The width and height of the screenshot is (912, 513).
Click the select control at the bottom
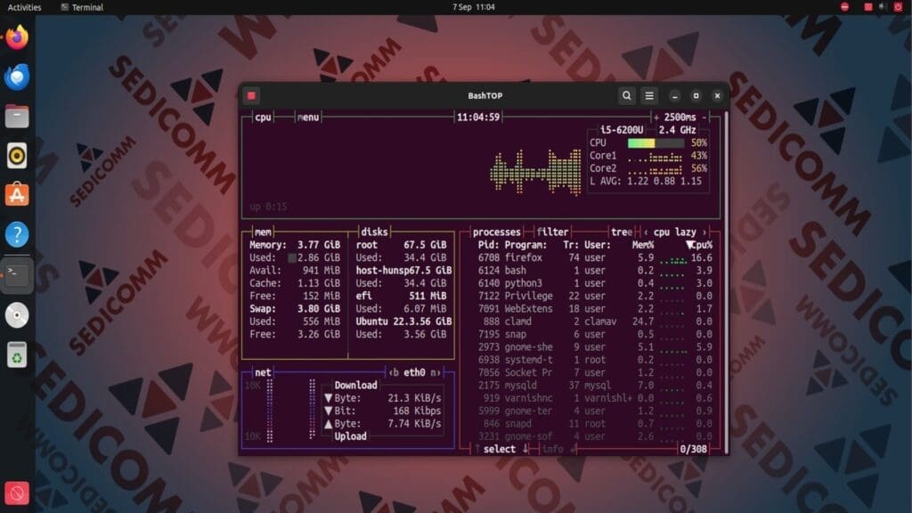[x=499, y=450]
